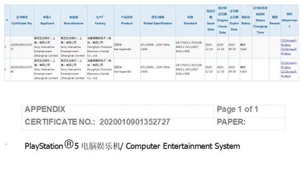This screenshot has width=303, height=184.
Task: Click the Certificate No. column header
Action: 22,20
